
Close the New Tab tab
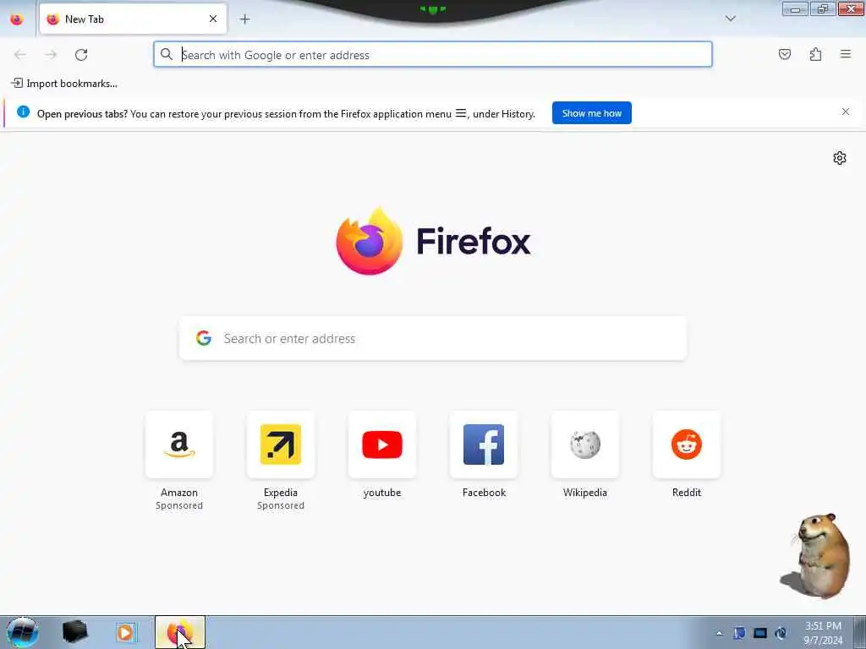click(212, 19)
